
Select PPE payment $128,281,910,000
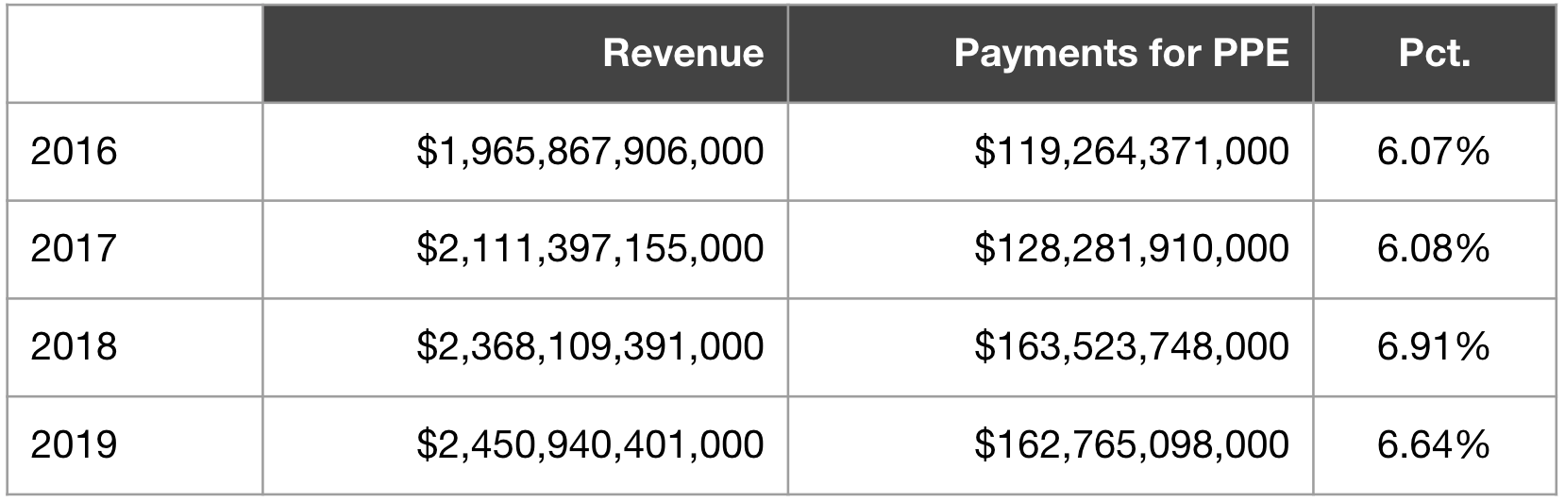(x=1131, y=249)
